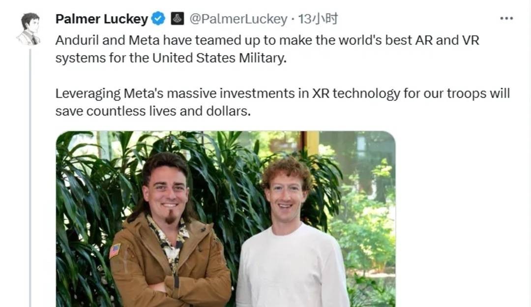
Task: Click the thread connector line below avatar
Action: [x=30, y=178]
